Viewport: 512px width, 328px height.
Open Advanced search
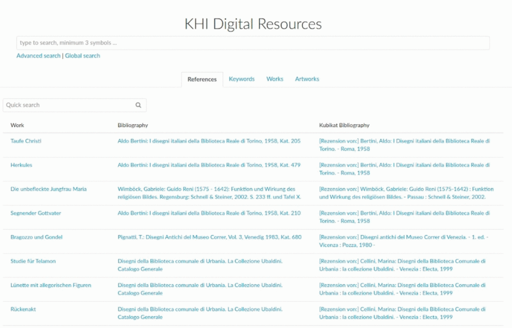[38, 56]
